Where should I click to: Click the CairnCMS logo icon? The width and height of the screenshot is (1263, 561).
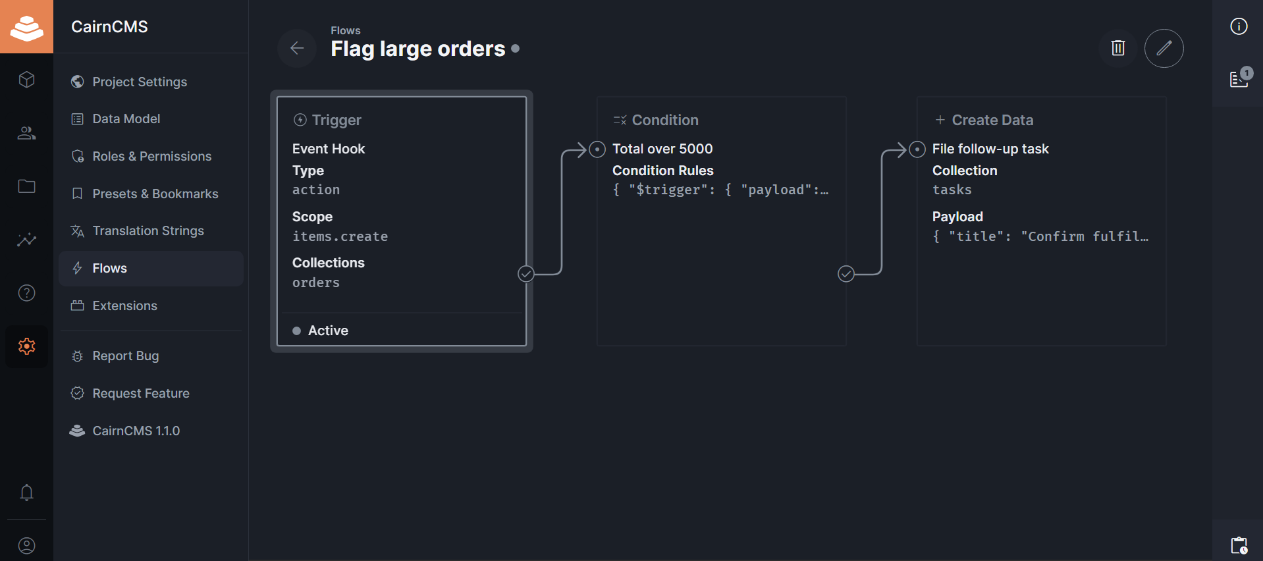pos(26,26)
